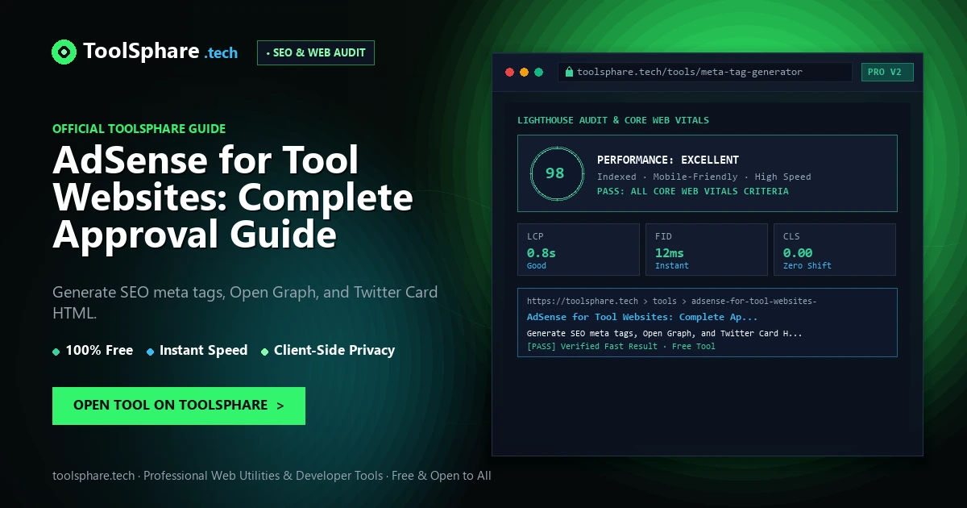Open the AdSense for Tool Websites result link
Image resolution: width=967 pixels, height=508 pixels.
coord(642,317)
